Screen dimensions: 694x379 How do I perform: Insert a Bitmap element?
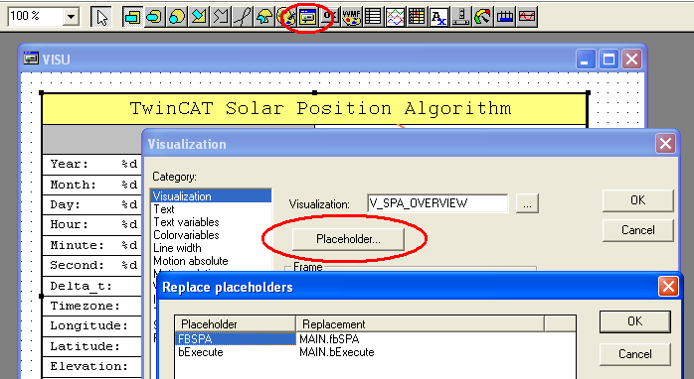286,17
